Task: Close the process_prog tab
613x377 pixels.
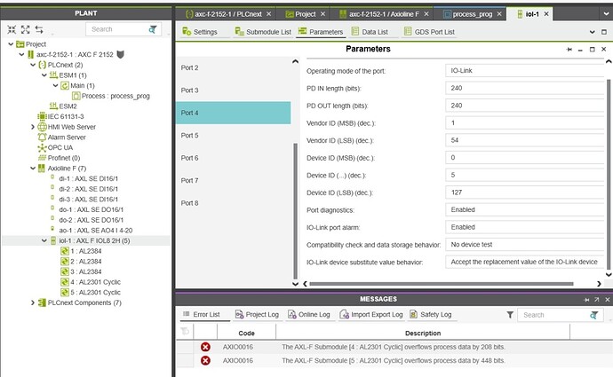Action: pyautogui.click(x=499, y=14)
